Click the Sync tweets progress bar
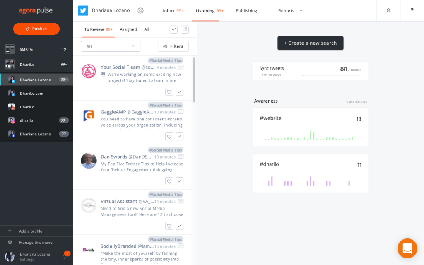 coord(332,75)
